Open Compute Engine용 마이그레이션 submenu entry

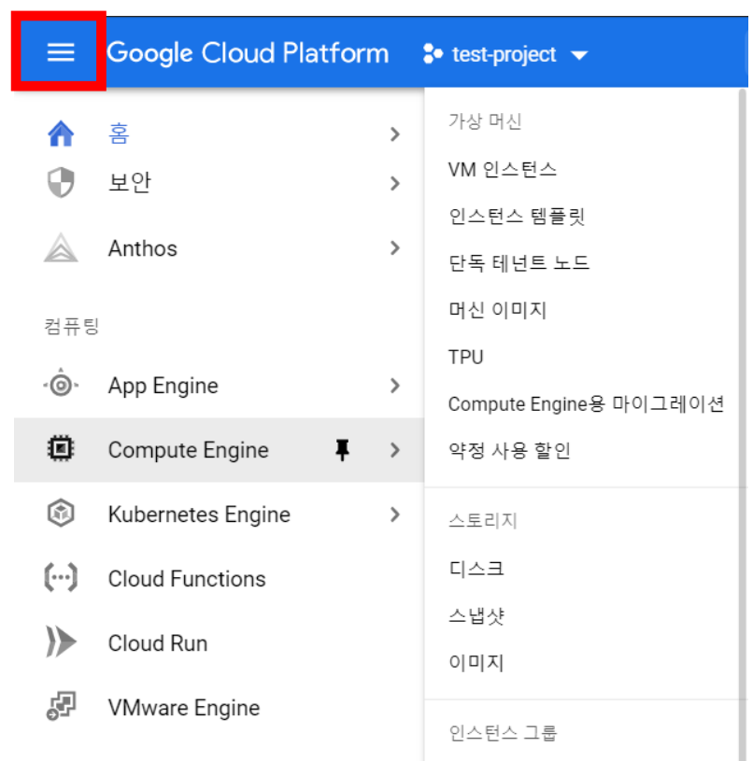tap(586, 403)
